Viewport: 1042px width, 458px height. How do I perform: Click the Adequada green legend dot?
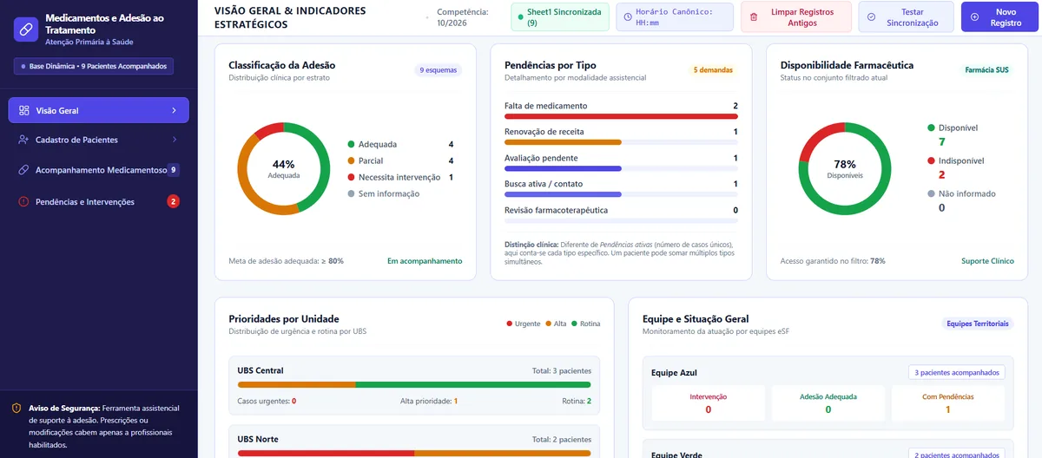tap(351, 144)
